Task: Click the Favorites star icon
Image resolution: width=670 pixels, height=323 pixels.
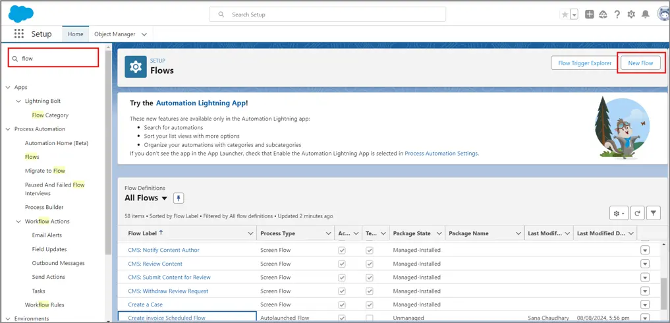Action: pos(565,15)
